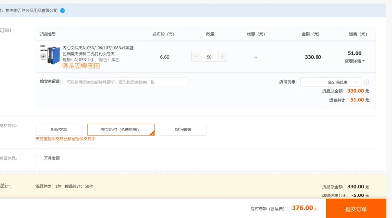This screenshot has width=392, height=218.
Task: Click the fifth orange square badge under the product
Action: (x=91, y=66)
